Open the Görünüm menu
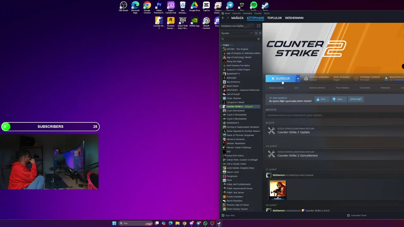The height and width of the screenshot is (227, 404). pyautogui.click(x=236, y=13)
